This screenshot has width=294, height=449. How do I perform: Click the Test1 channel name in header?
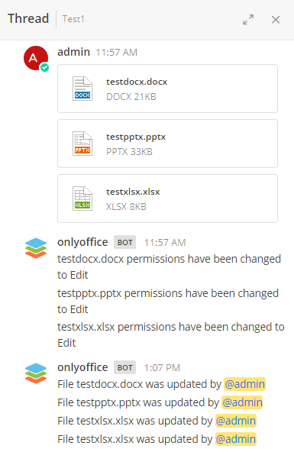(x=73, y=19)
